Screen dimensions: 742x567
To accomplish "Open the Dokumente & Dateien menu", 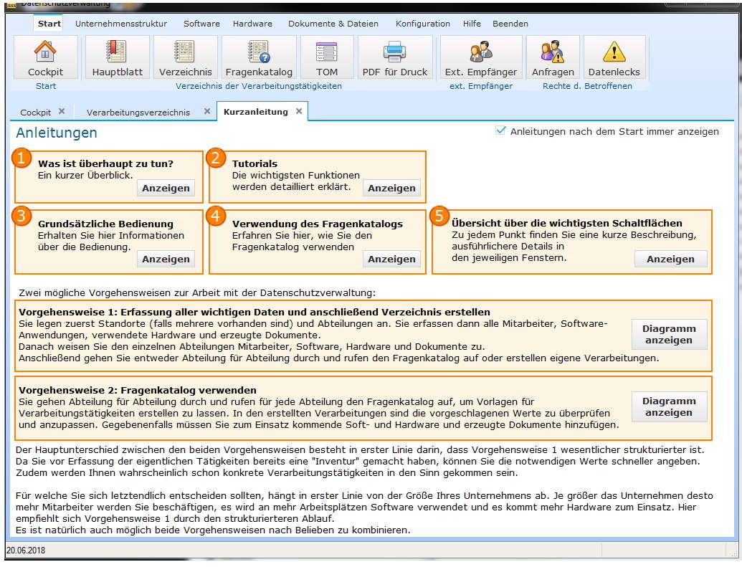I will click(x=333, y=24).
